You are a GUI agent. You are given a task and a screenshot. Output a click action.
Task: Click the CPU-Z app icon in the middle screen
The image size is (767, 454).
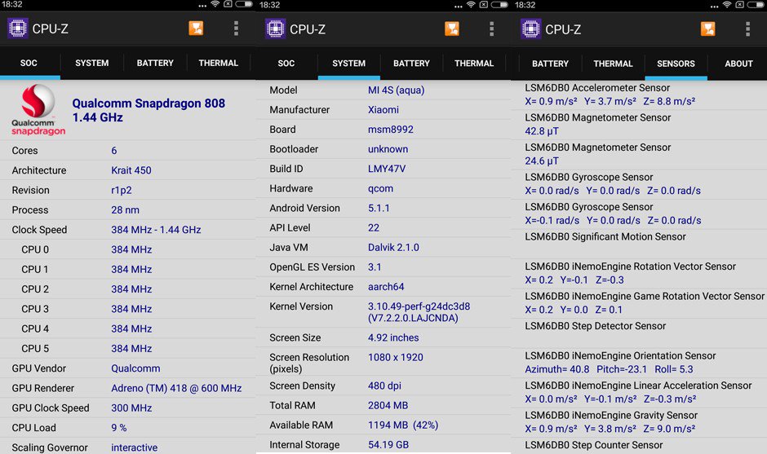pyautogui.click(x=275, y=29)
